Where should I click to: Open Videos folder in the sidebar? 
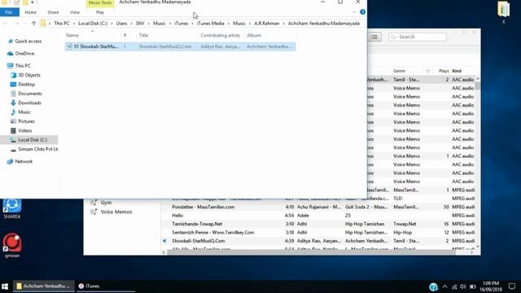[25, 131]
